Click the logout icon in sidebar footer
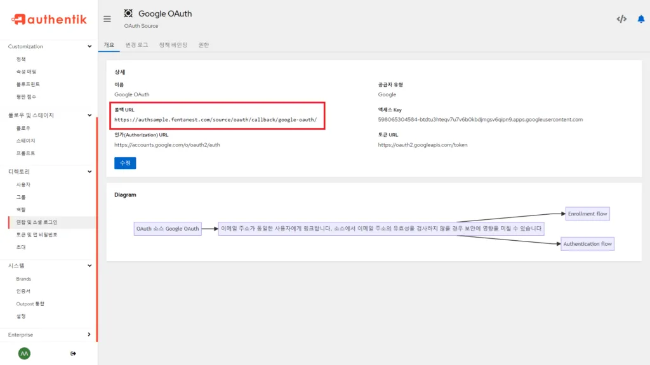Image resolution: width=650 pixels, height=365 pixels. pos(73,354)
